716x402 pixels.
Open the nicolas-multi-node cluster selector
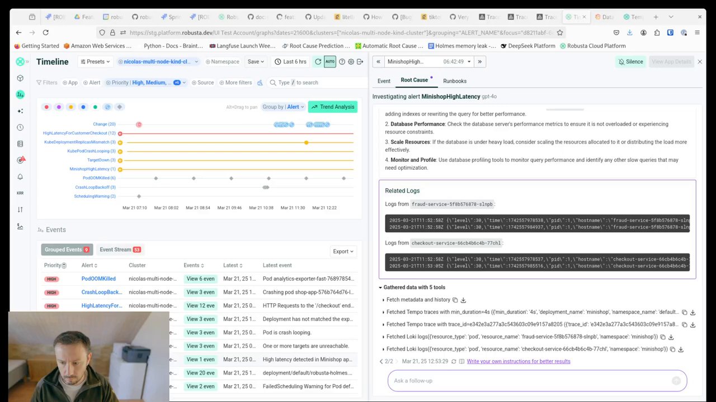tap(159, 61)
